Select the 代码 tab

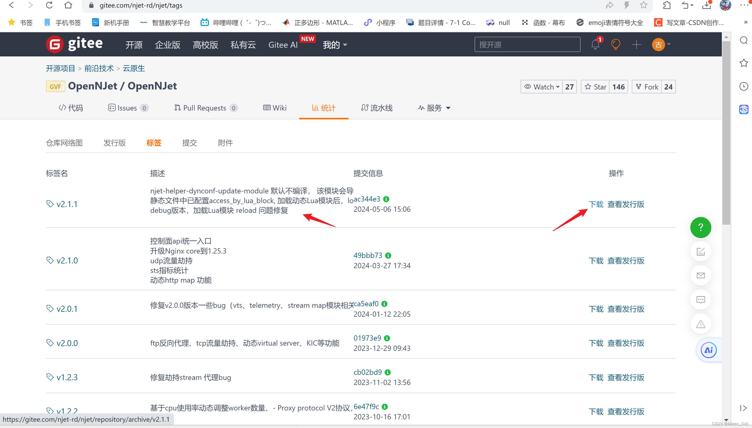tap(71, 107)
